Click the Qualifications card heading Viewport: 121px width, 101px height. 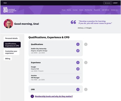(x=37, y=44)
